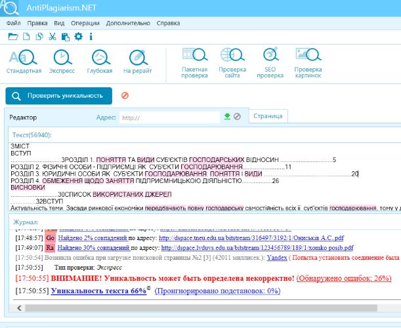Open Обнаружено ошибок: 26% link
The height and width of the screenshot is (328, 401).
(x=344, y=278)
